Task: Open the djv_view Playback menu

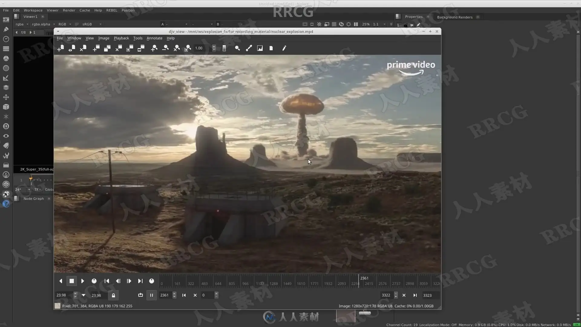Action: tap(121, 38)
